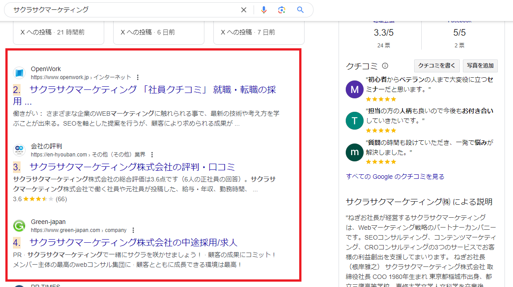
Task: Open Google Lens image search icon
Action: (x=282, y=10)
